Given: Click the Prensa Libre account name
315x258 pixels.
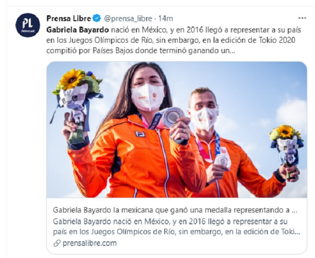Looking at the screenshot, I should coord(69,18).
